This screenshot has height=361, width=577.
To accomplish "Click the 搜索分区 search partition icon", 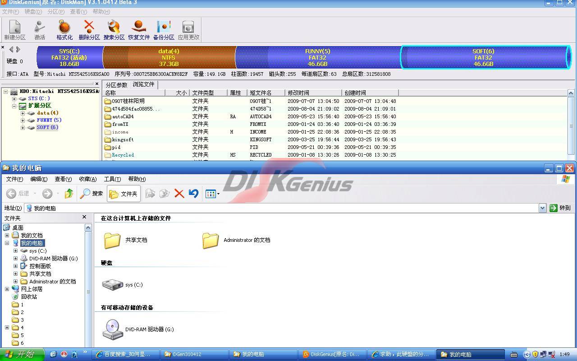I will pos(114,30).
